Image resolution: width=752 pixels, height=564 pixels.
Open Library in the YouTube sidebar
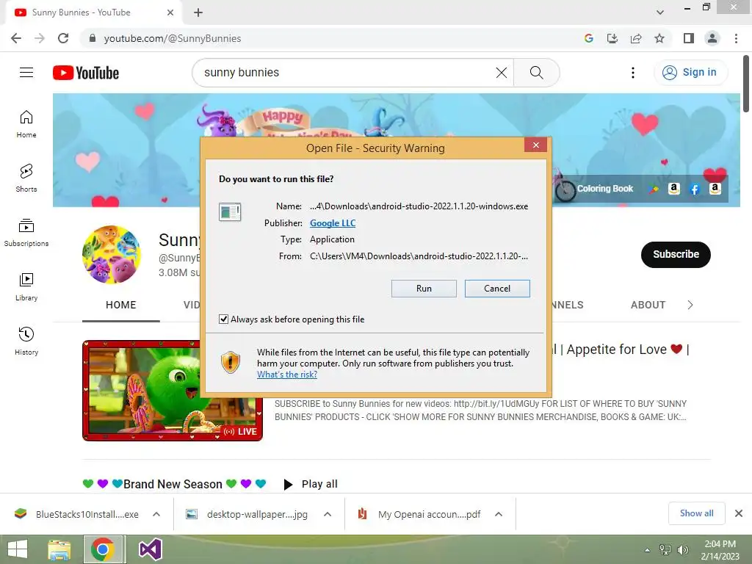(x=26, y=286)
